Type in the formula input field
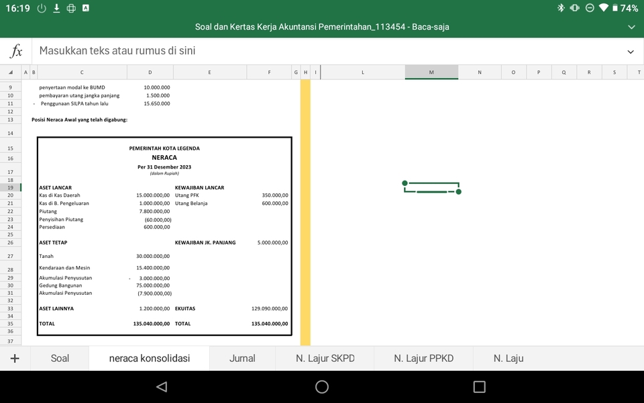Viewport: 644px width, 403px height. coord(322,51)
